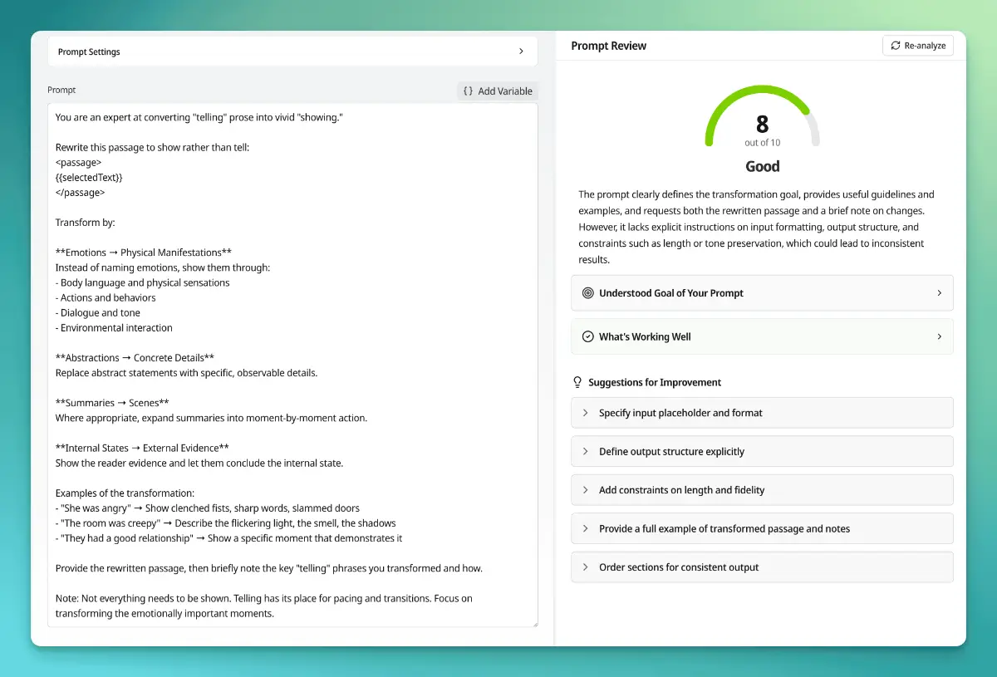997x677 pixels.
Task: Click the Prompt Review panel heading
Action: 608,46
